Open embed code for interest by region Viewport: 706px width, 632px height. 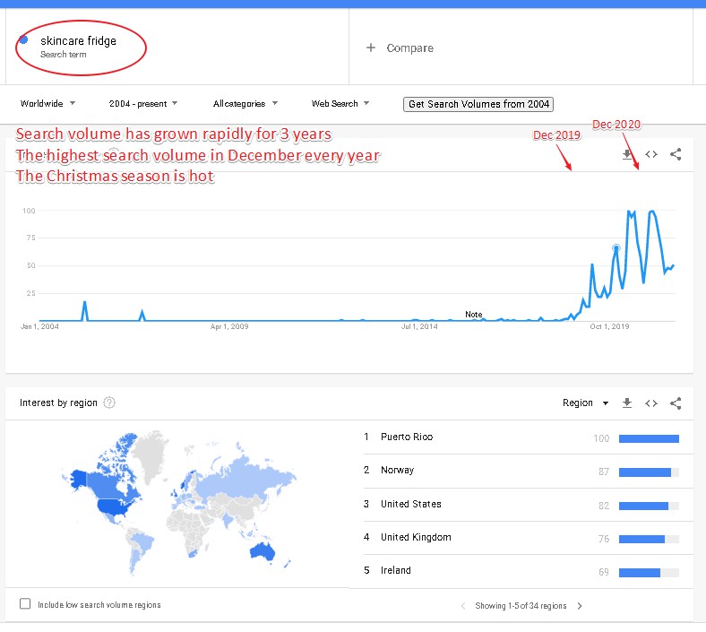coord(651,403)
